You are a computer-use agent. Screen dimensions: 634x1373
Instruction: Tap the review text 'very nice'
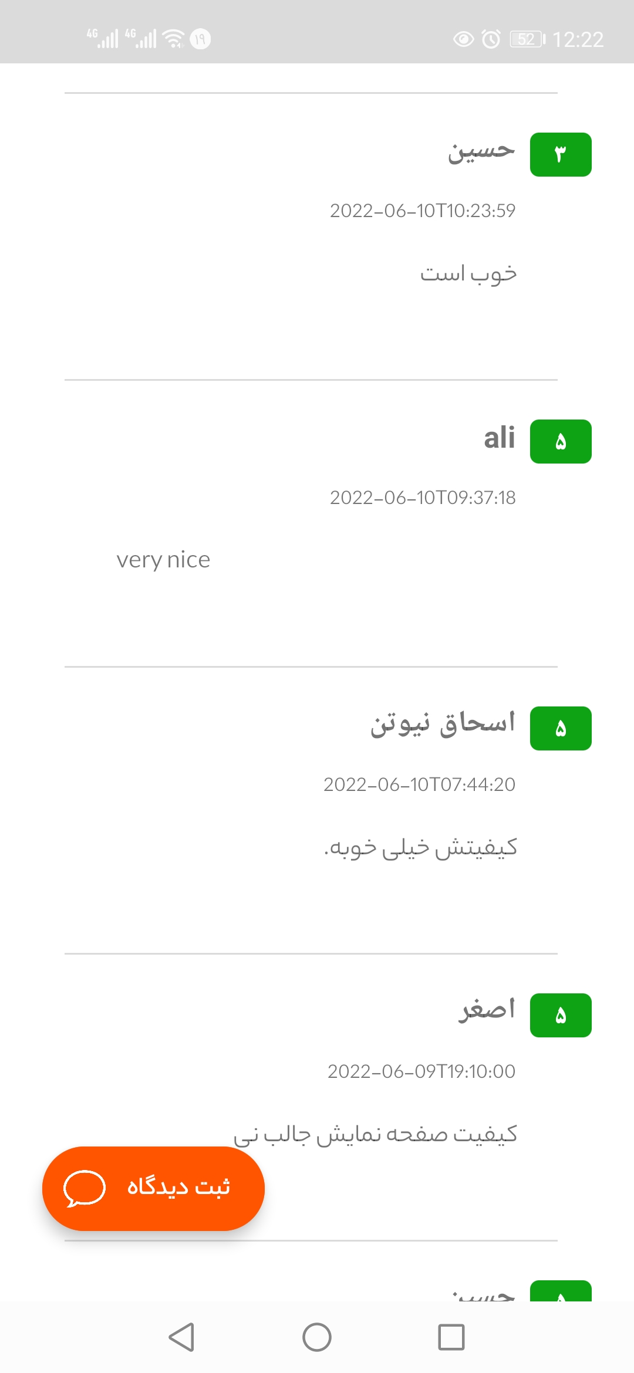click(164, 559)
